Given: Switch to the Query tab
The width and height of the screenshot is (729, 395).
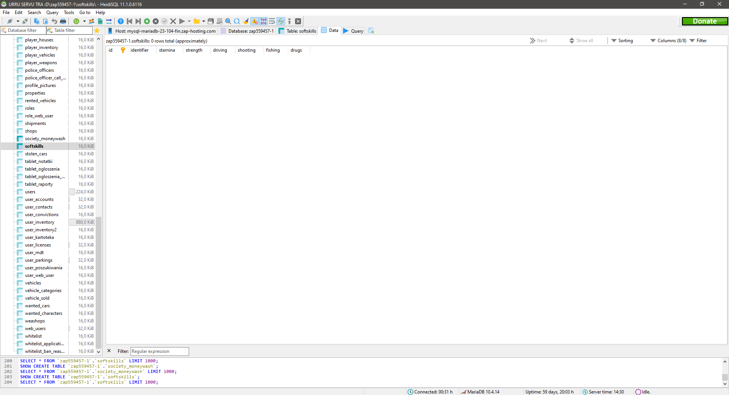Looking at the screenshot, I should tap(353, 31).
